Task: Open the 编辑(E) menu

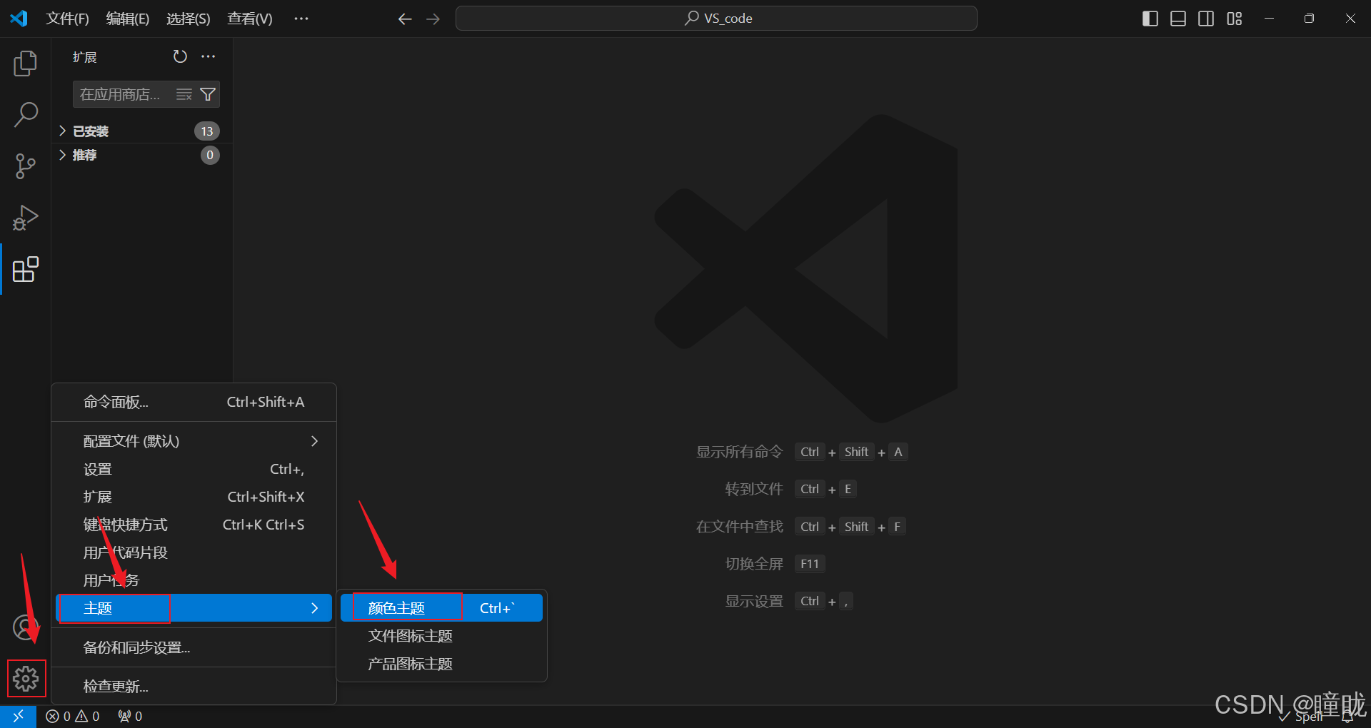Action: (128, 19)
